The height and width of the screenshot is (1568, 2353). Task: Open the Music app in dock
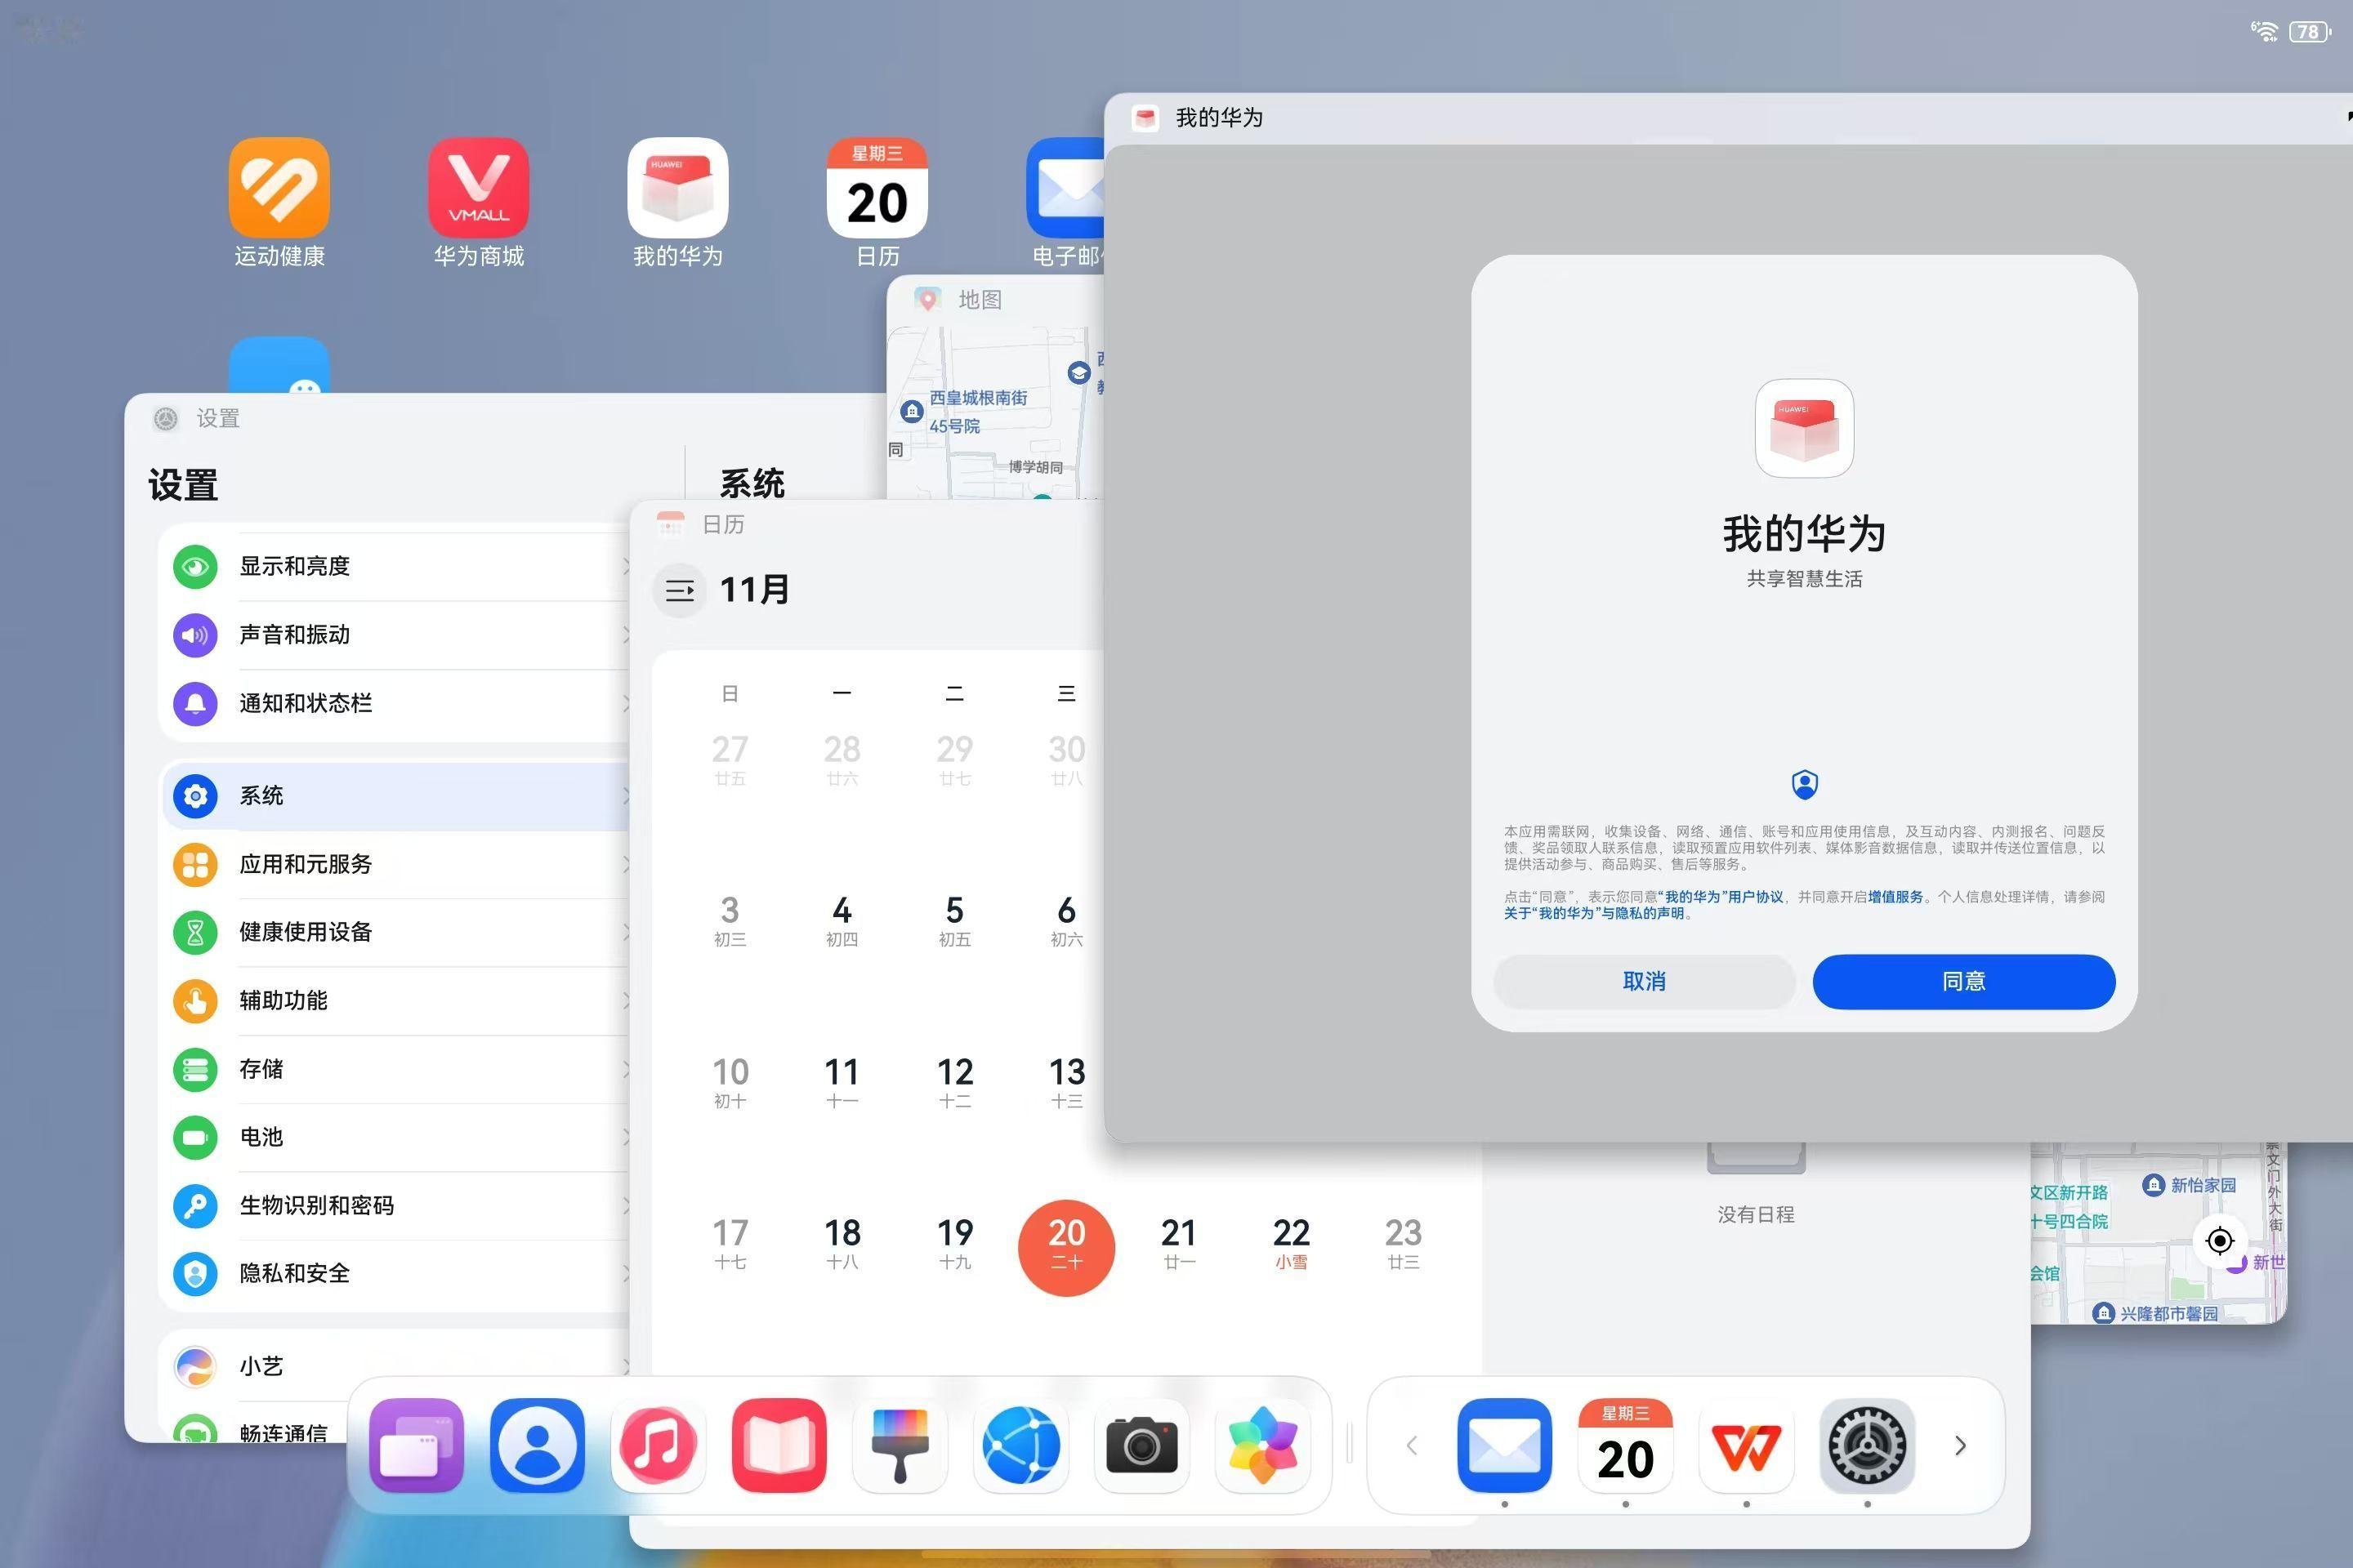click(x=659, y=1445)
